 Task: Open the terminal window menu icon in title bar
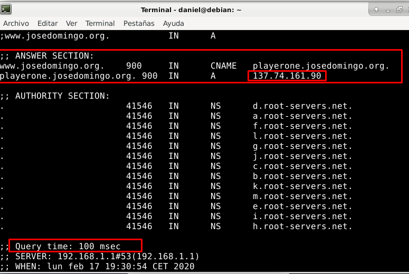7,10
